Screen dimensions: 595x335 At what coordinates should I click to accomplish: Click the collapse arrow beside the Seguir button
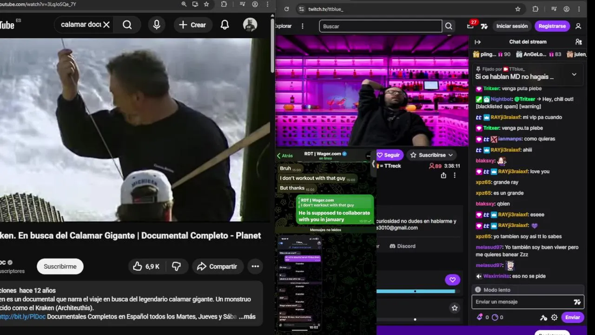[373, 164]
